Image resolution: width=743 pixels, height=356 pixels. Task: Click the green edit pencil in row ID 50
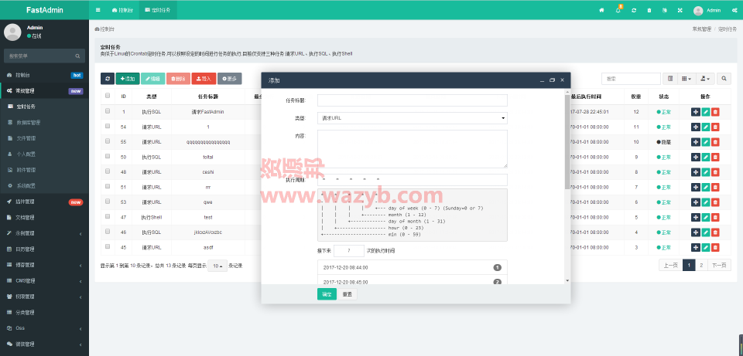(x=706, y=157)
